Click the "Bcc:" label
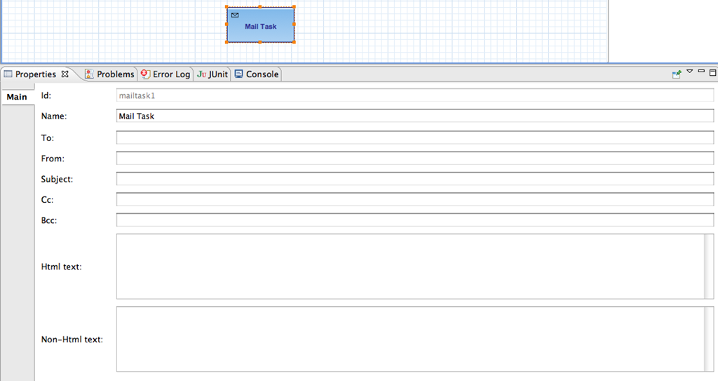This screenshot has width=718, height=381. coord(48,220)
